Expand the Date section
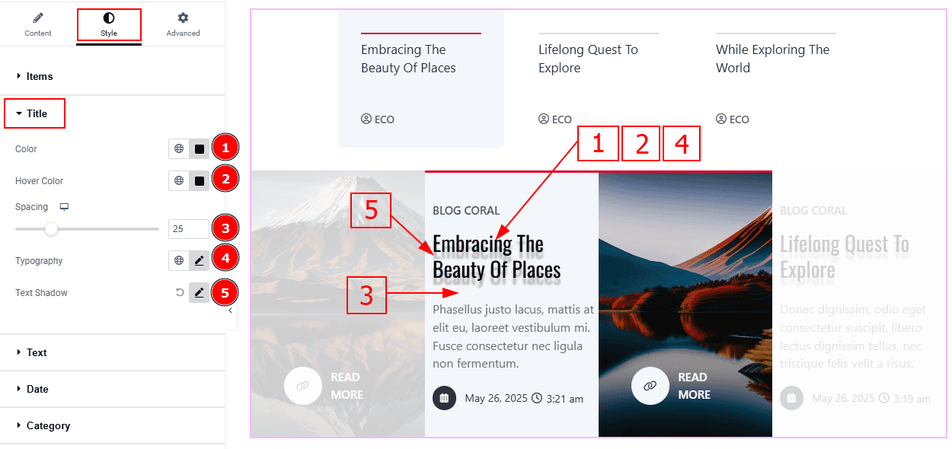952x449 pixels. click(x=112, y=390)
